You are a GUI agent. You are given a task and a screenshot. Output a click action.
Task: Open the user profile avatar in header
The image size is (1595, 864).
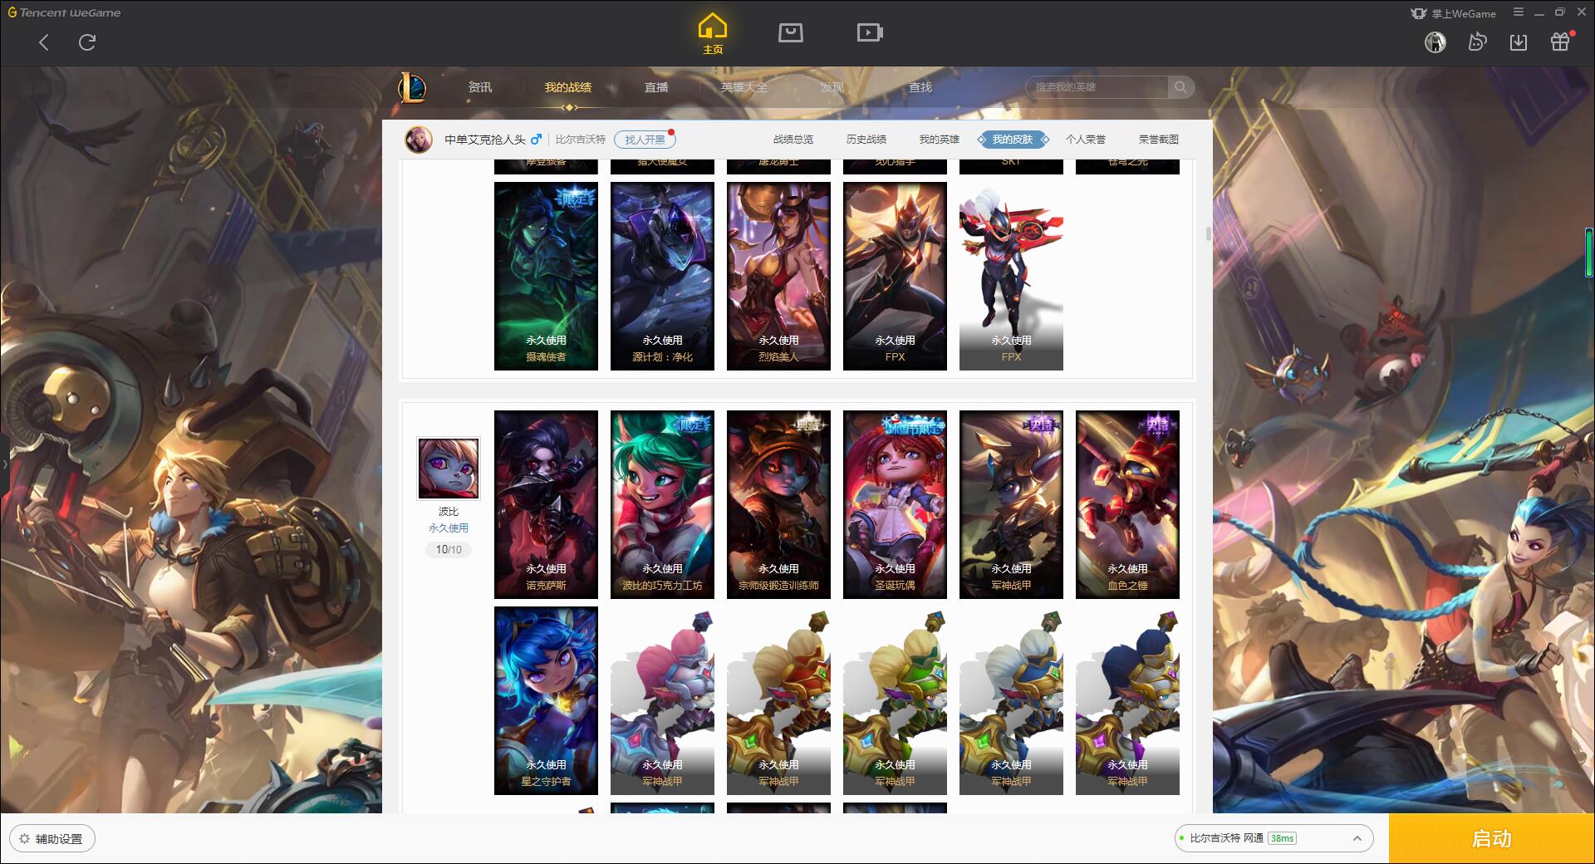pyautogui.click(x=1435, y=42)
